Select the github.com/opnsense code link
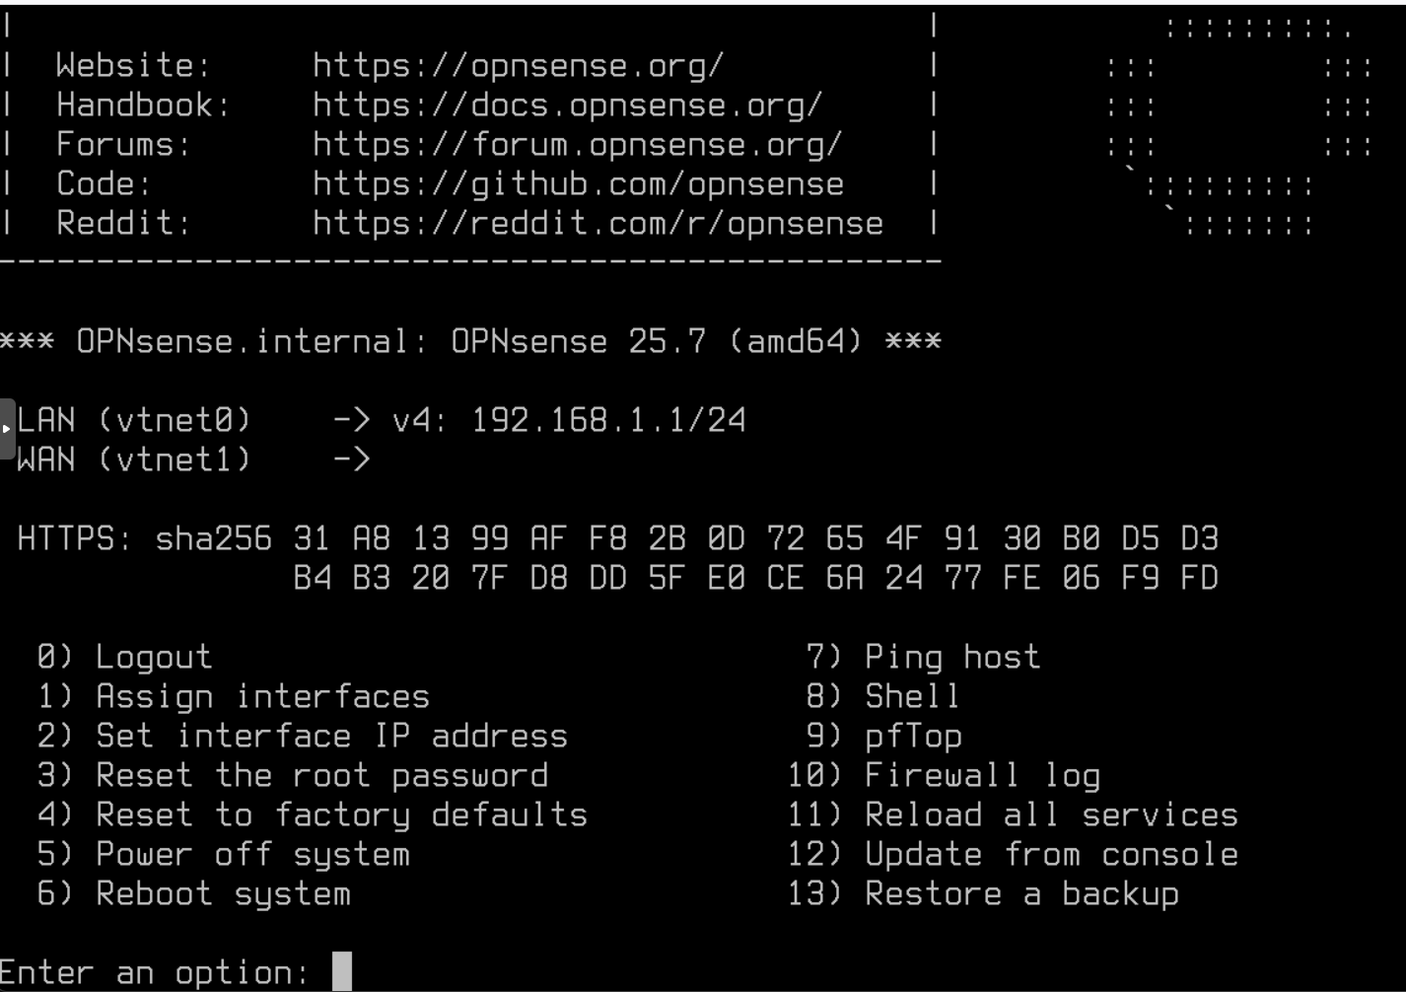Image resolution: width=1406 pixels, height=992 pixels. [578, 184]
